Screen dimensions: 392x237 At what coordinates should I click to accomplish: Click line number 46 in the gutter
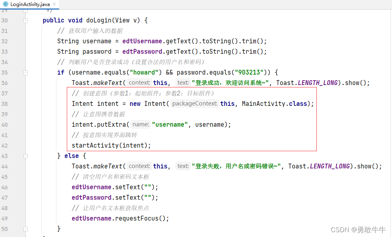click(x=4, y=187)
